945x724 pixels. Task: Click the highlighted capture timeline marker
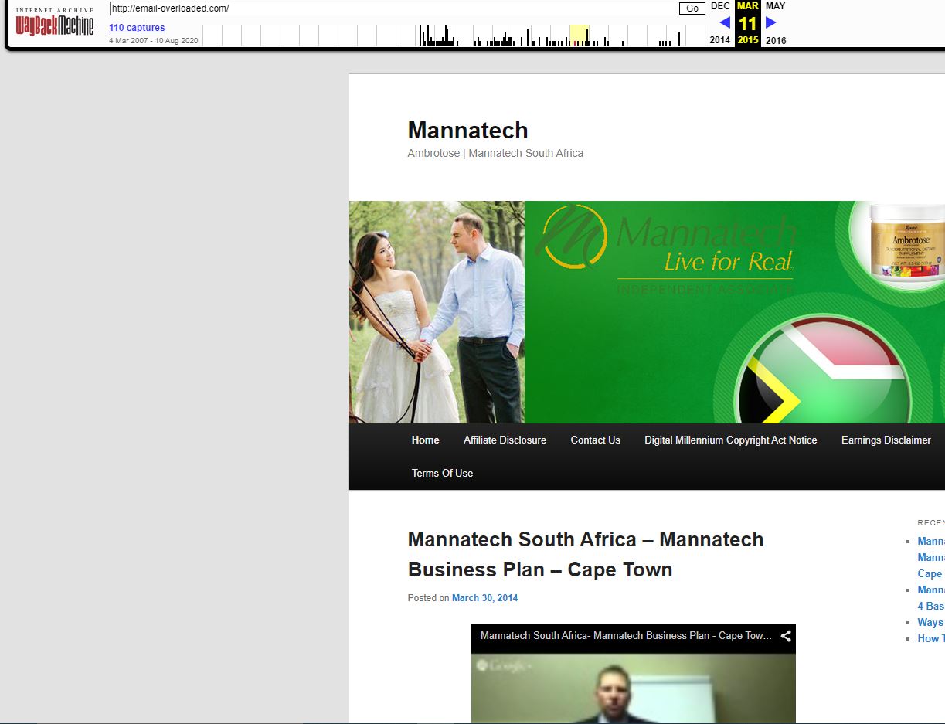pos(579,36)
